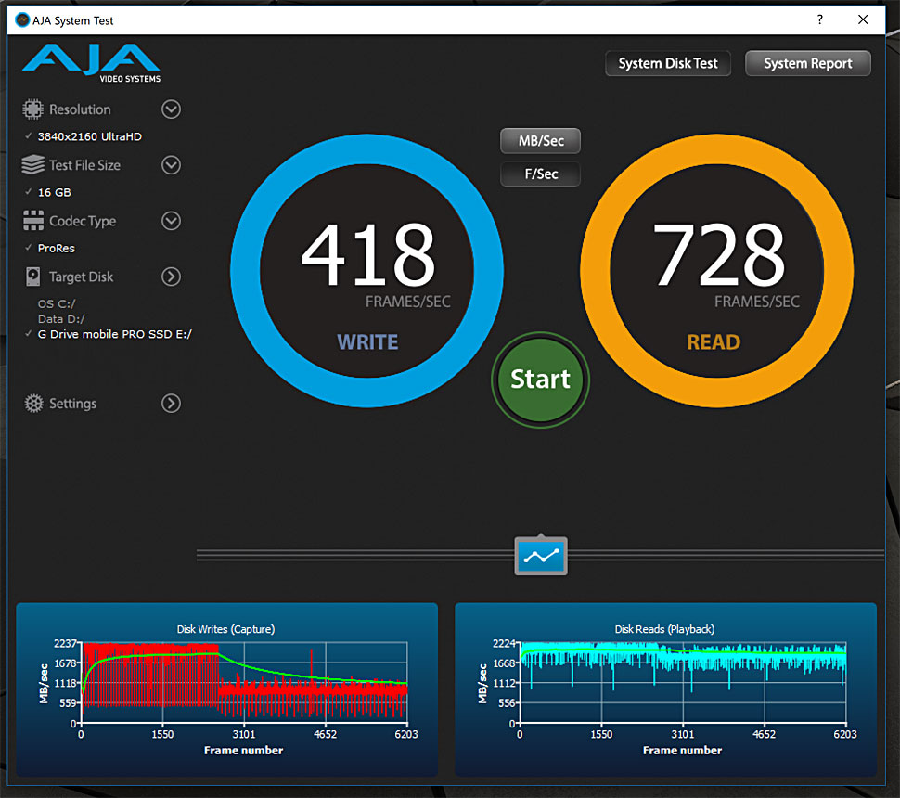Click the Target Disk drive icon

pos(33,277)
